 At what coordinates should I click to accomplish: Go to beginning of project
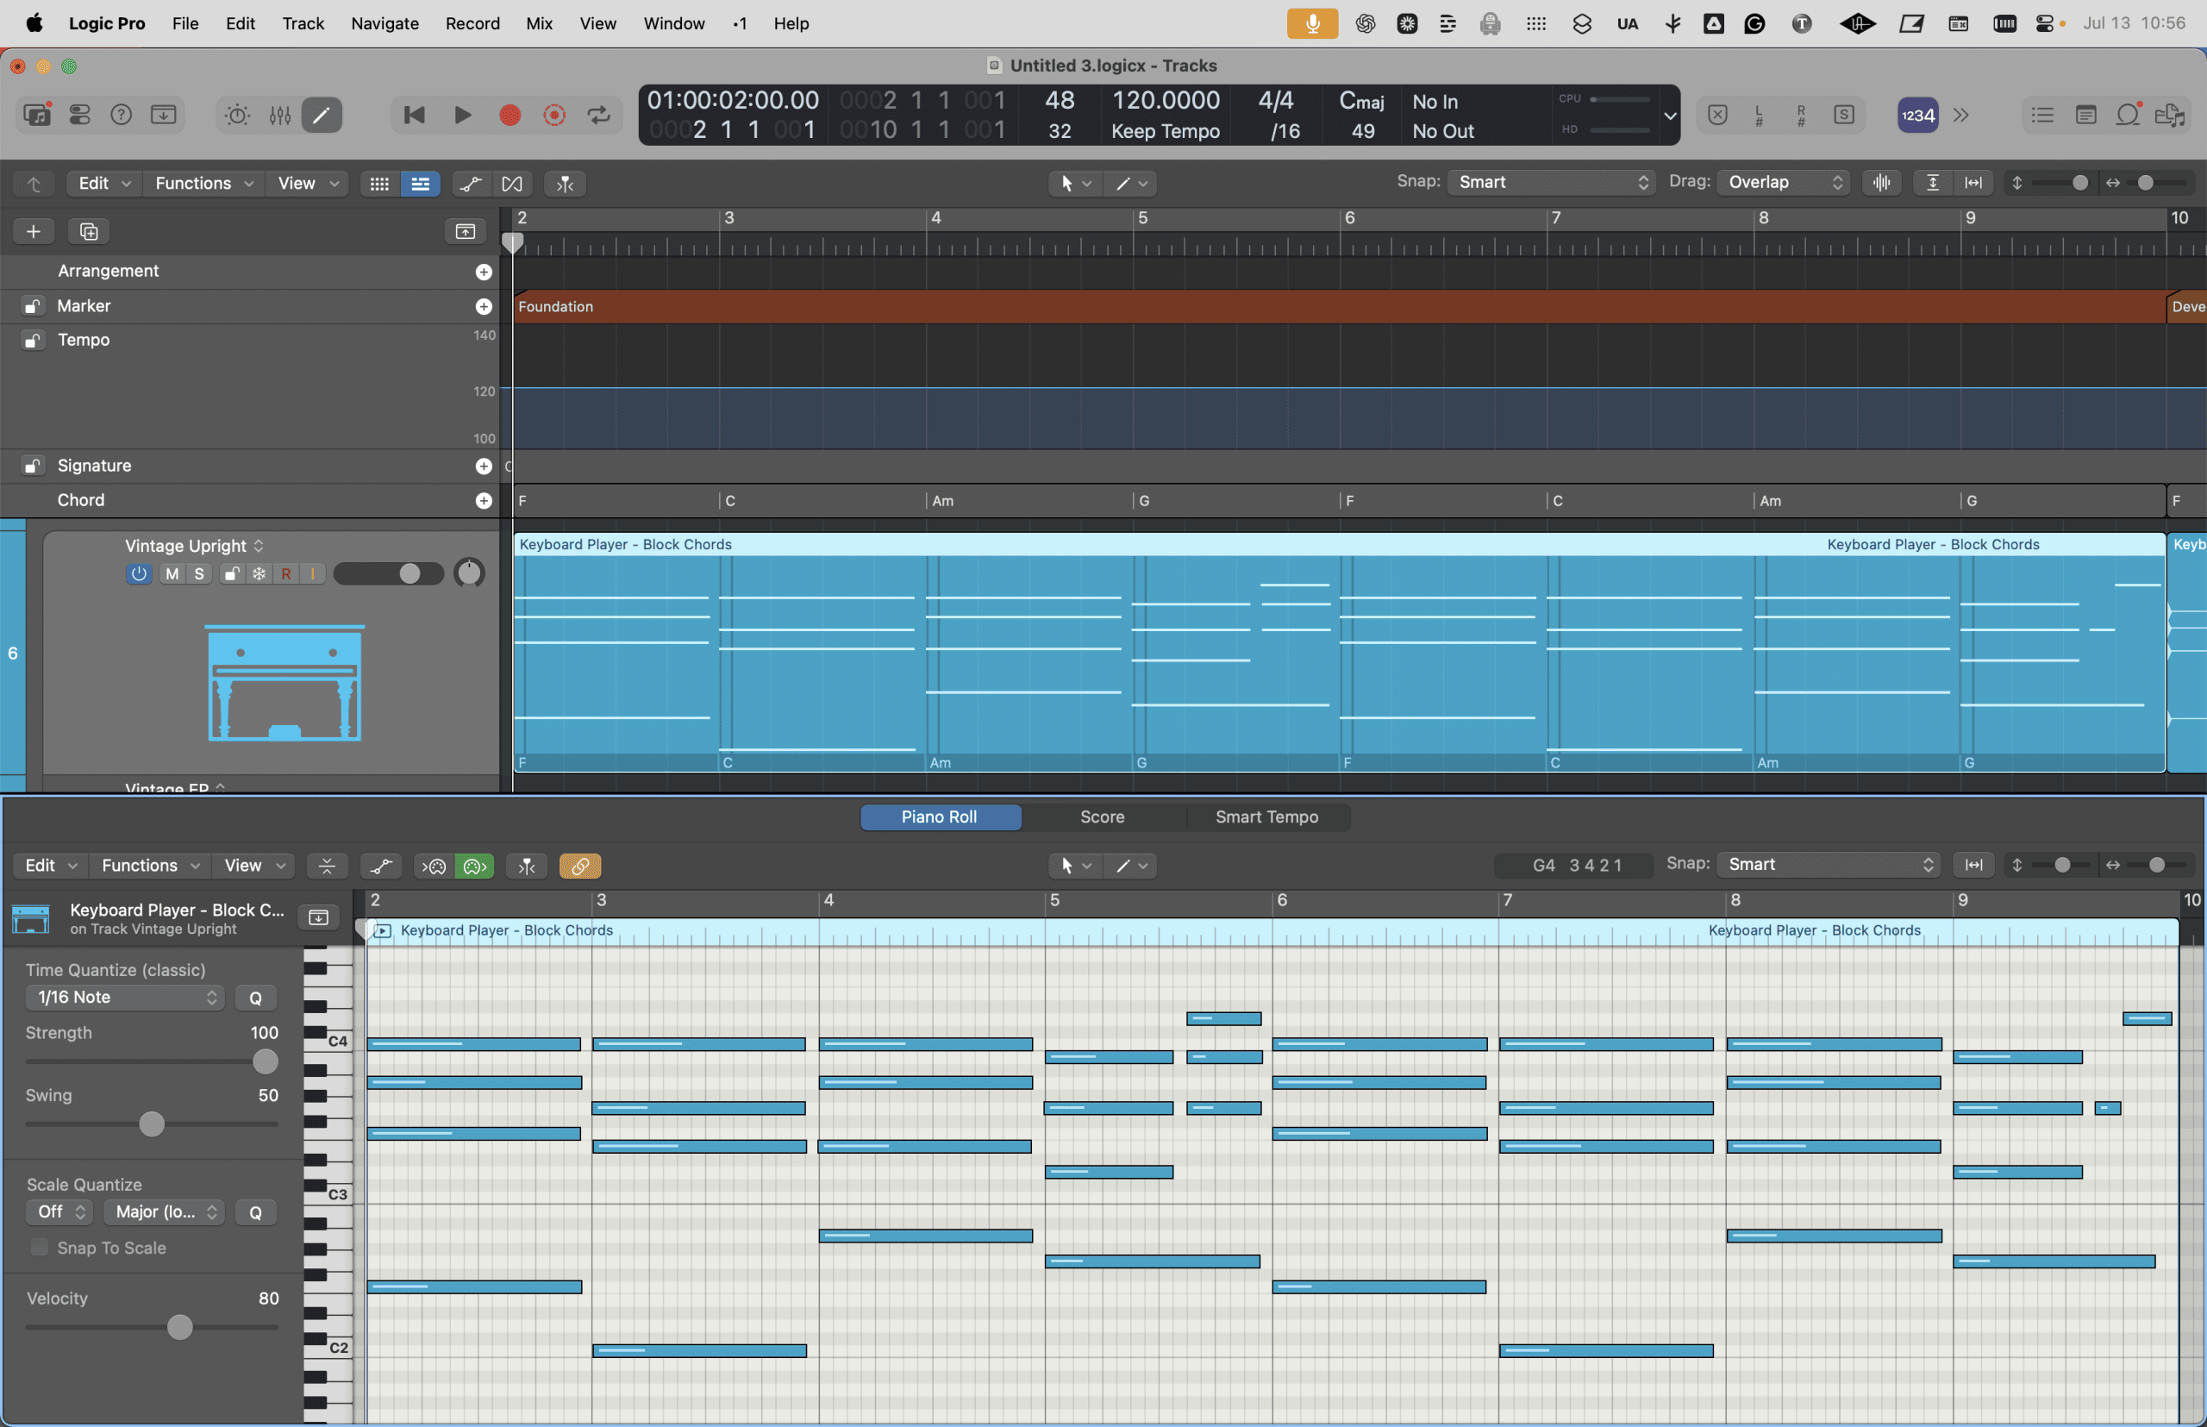pyautogui.click(x=414, y=115)
